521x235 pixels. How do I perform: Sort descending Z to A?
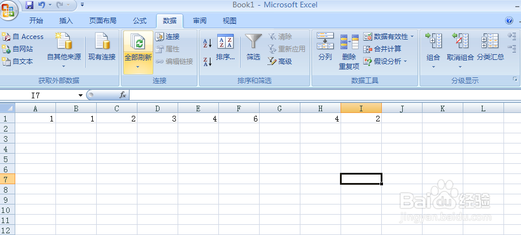[208, 62]
